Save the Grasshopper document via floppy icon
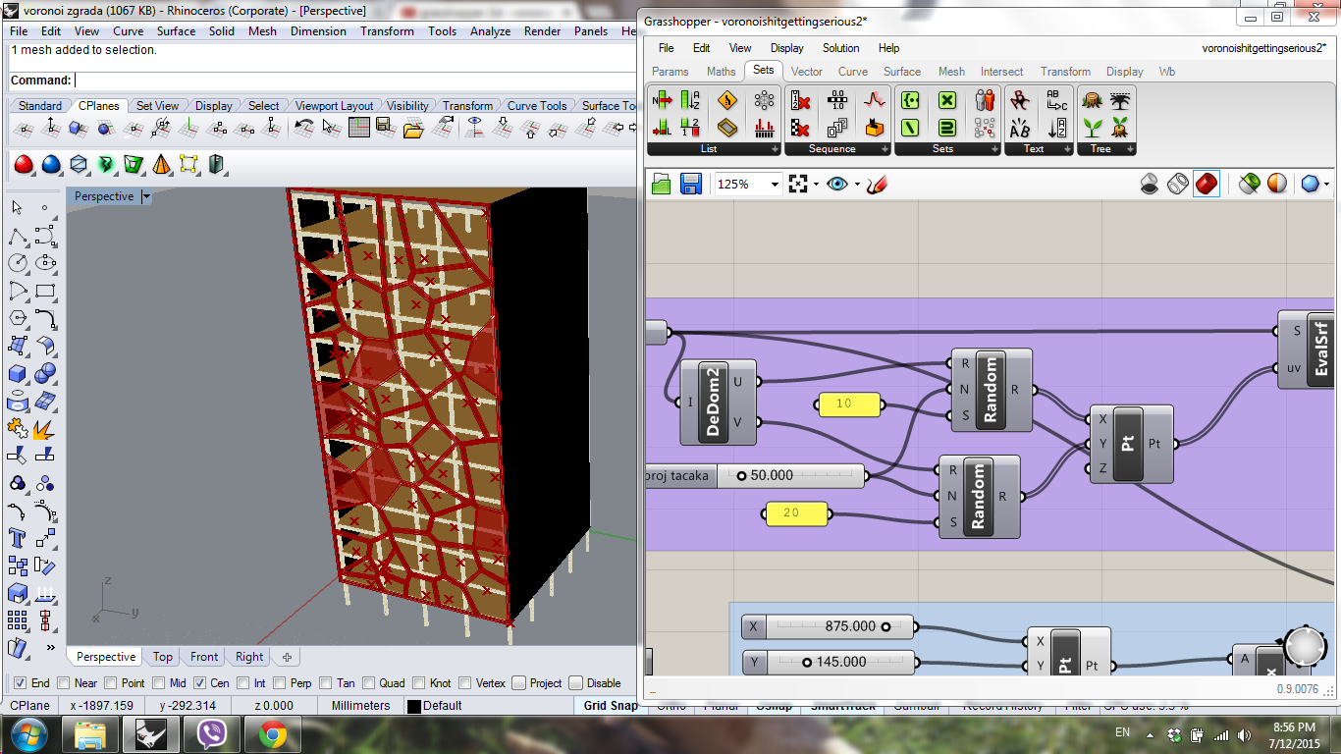 [x=690, y=184]
